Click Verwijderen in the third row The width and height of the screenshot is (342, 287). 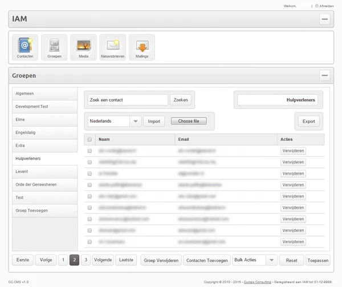point(293,173)
